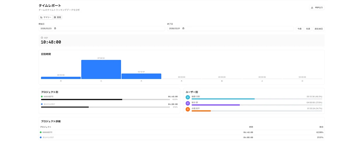Click the orange user bar 01:35:24
This screenshot has height=143, width=360.
[257, 111]
